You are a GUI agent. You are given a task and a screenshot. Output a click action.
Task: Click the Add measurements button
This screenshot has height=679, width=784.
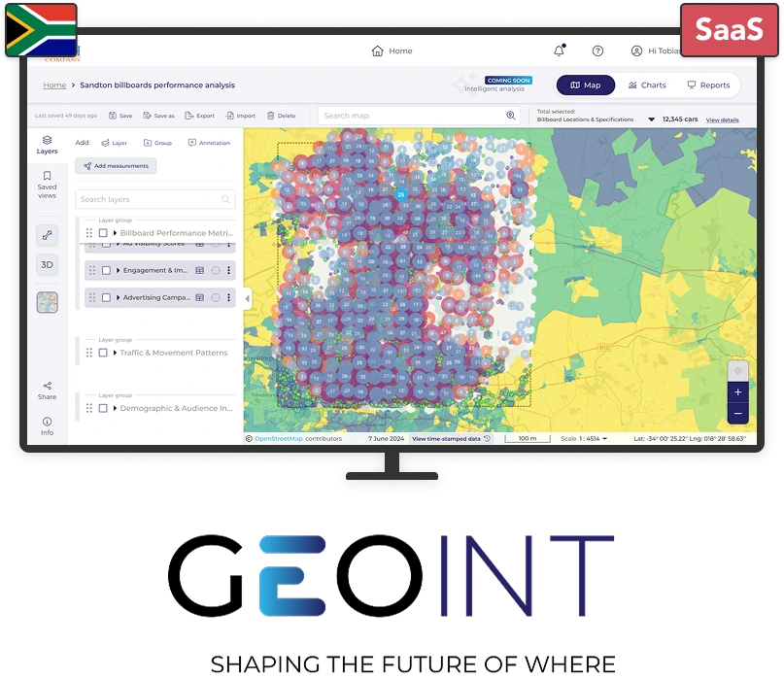coord(116,166)
